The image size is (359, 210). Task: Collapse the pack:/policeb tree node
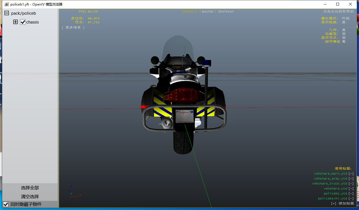point(6,13)
